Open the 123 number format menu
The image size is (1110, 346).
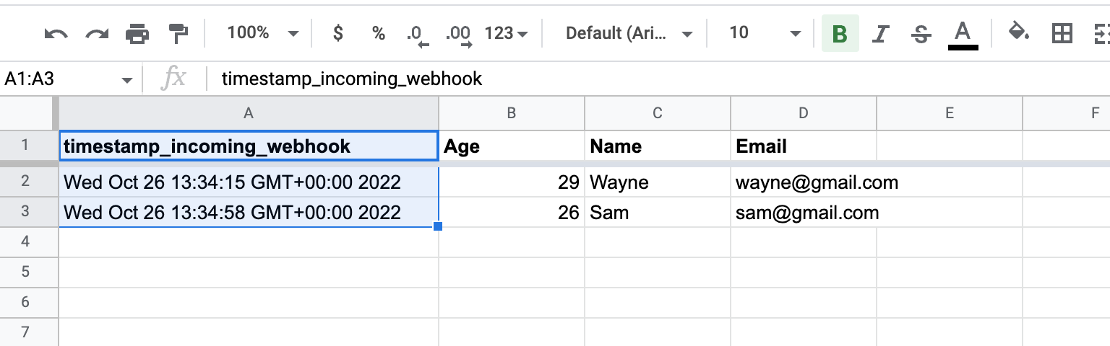pyautogui.click(x=506, y=33)
